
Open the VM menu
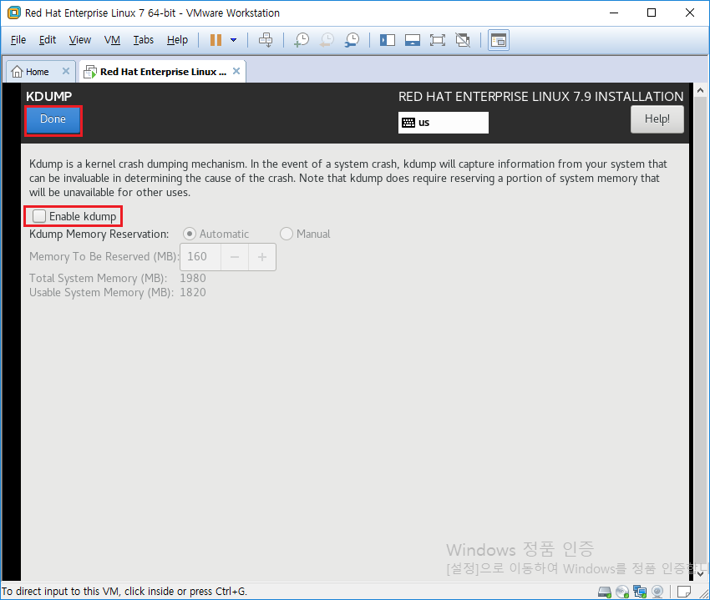click(x=112, y=40)
